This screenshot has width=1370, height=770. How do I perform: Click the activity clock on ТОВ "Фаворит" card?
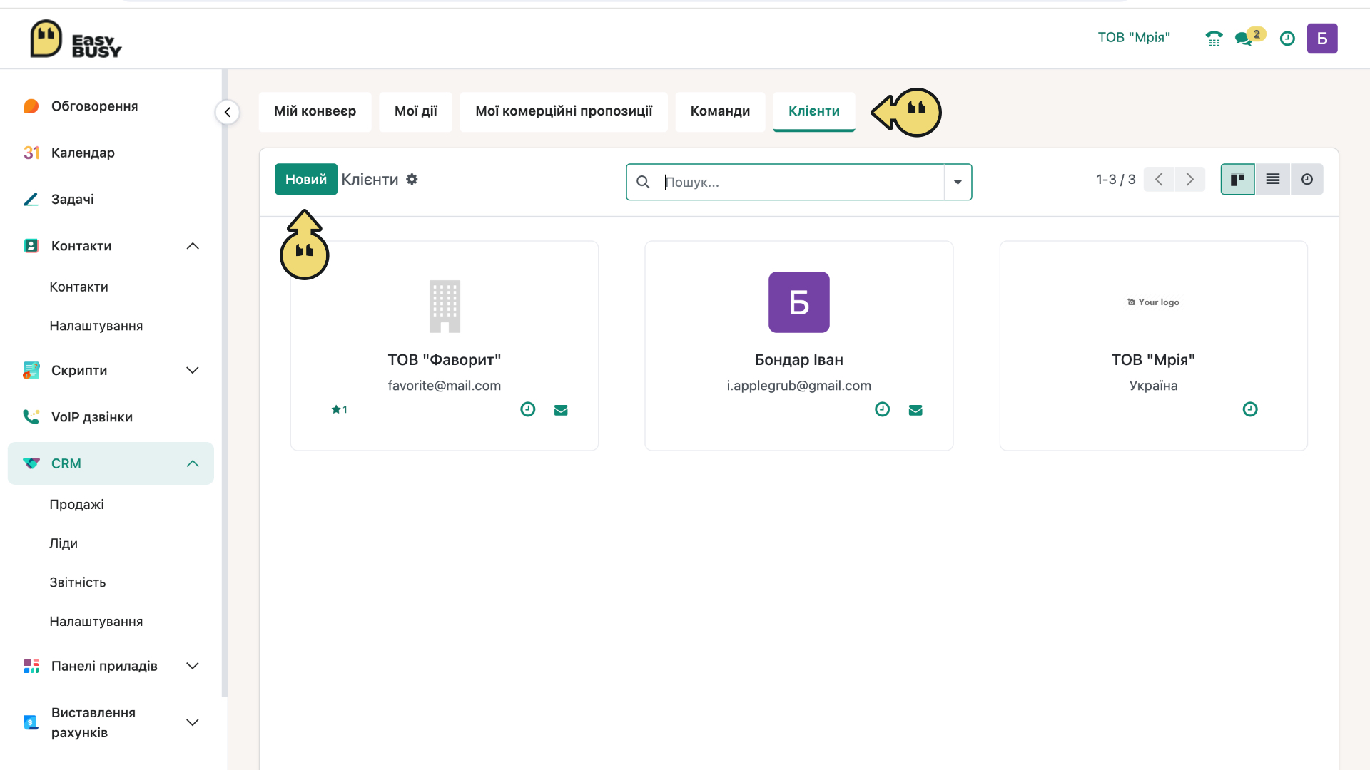click(x=528, y=409)
